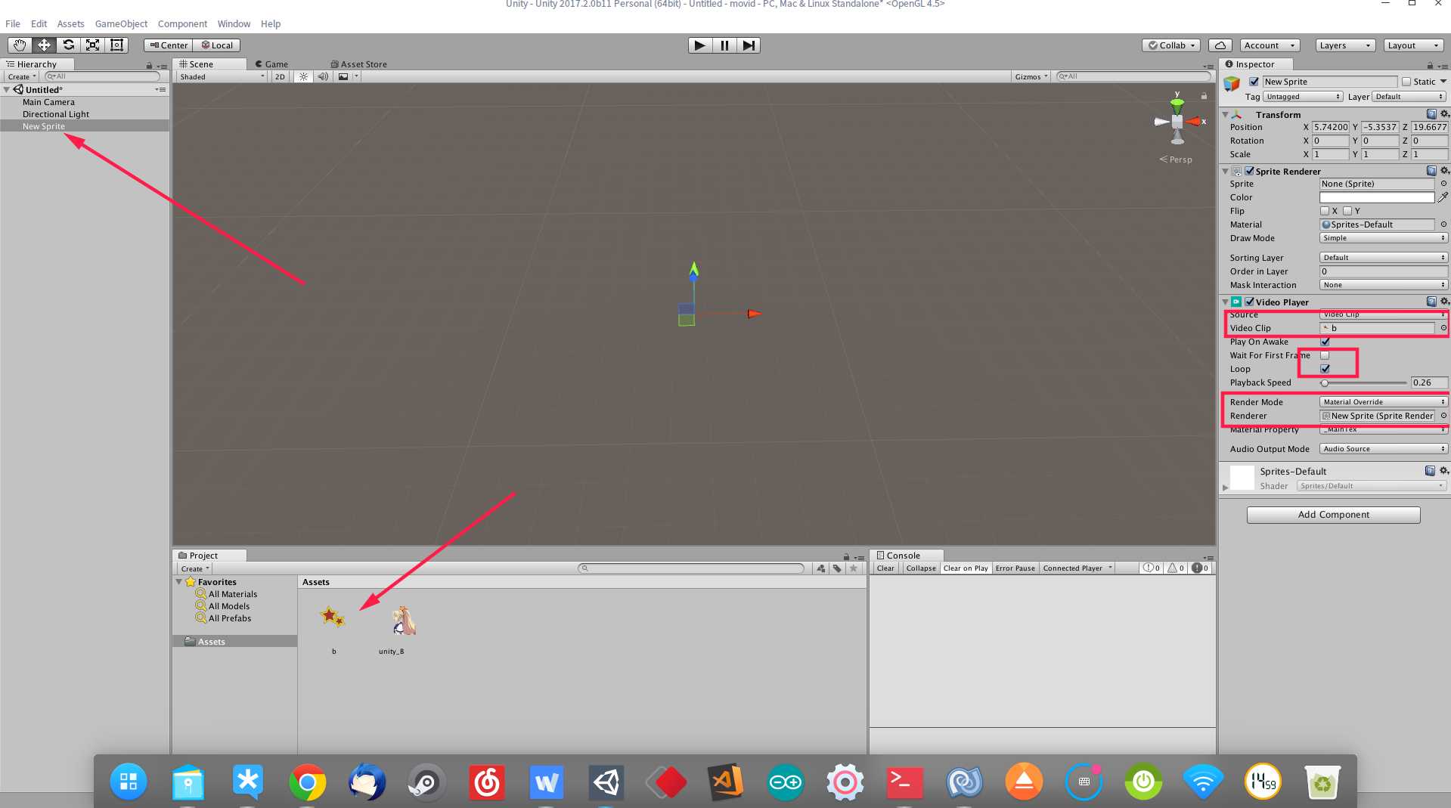Screen dimensions: 1451x808
Task: Open the Component menu
Action: [x=182, y=23]
